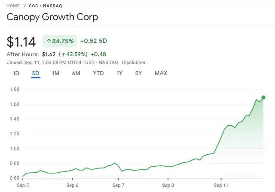275x192 pixels.
Task: Click the after-hours up arrow icon
Action: [x=63, y=54]
